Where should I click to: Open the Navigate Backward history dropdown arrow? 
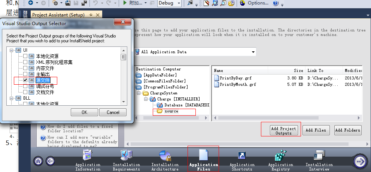point(37,3)
